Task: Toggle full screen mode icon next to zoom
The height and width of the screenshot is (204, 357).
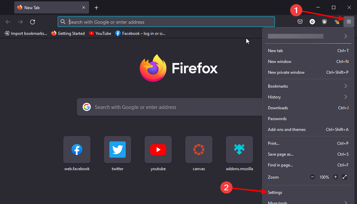Action: tap(344, 177)
